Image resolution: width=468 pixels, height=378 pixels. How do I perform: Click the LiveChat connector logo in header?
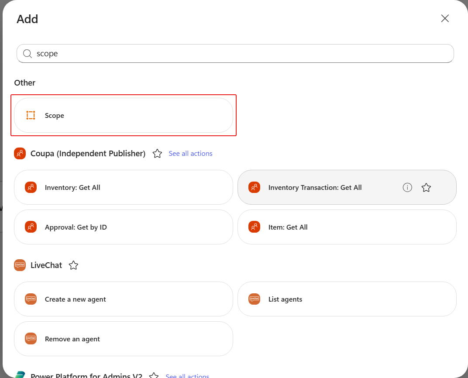click(x=20, y=265)
